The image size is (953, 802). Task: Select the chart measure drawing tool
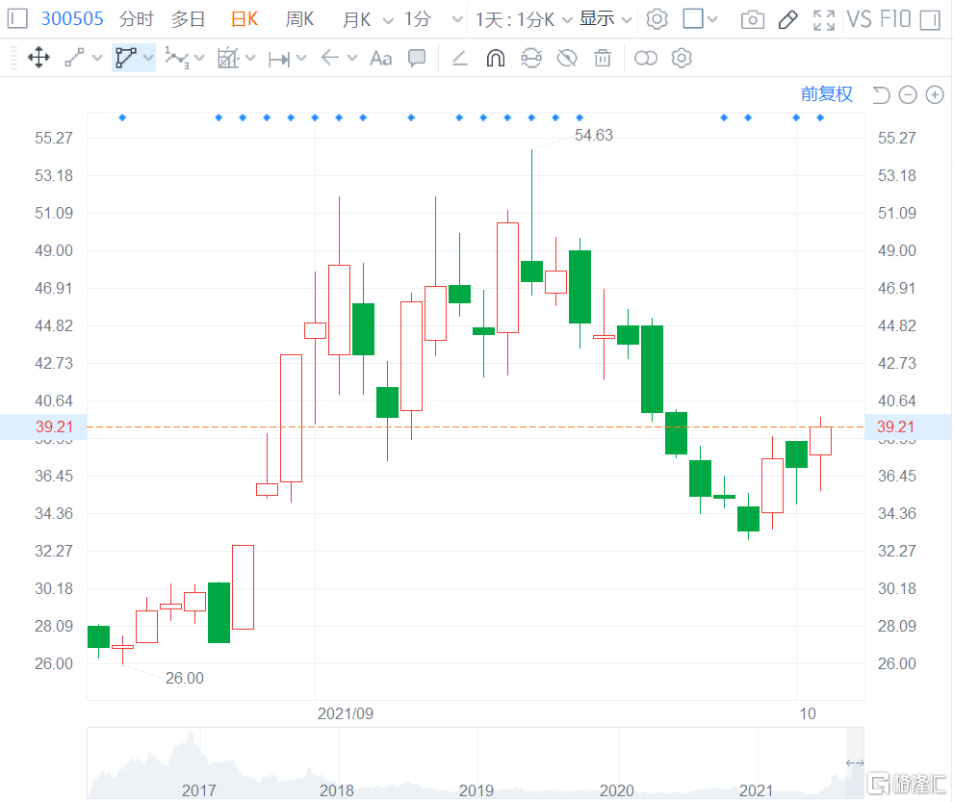point(228,58)
